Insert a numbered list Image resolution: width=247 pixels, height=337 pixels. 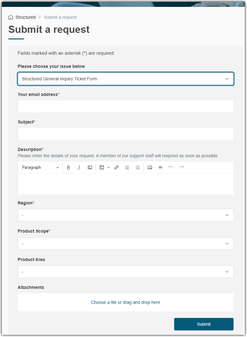(x=138, y=168)
